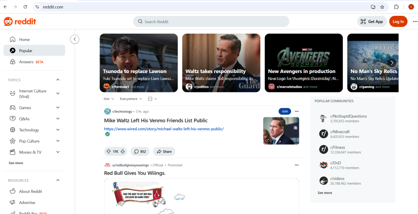The width and height of the screenshot is (418, 214).
Task: Open the three-dot menu beside Log In
Action: [415, 22]
